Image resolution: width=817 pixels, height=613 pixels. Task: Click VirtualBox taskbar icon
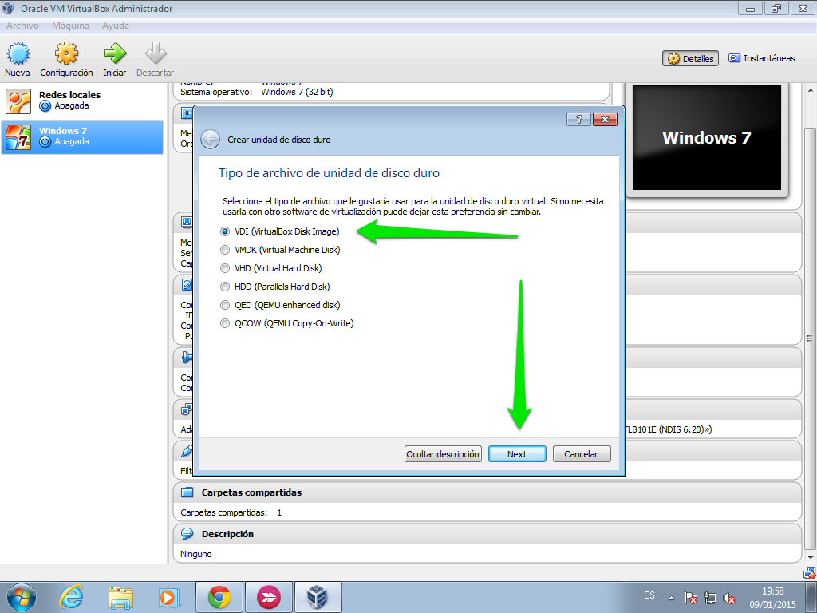pos(318,597)
